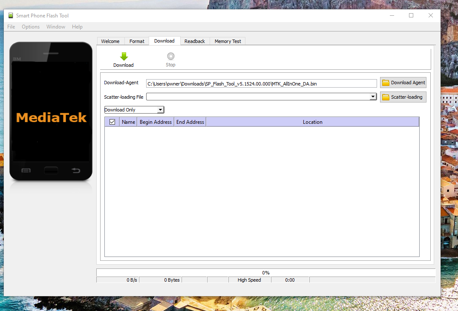Click the 0% progress bar
This screenshot has width=458, height=311.
266,272
